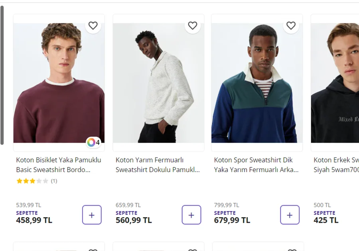Image resolution: width=359 pixels, height=251 pixels.
Task: Add the 458,99 TL sweatshirt to cart
Action: click(92, 215)
